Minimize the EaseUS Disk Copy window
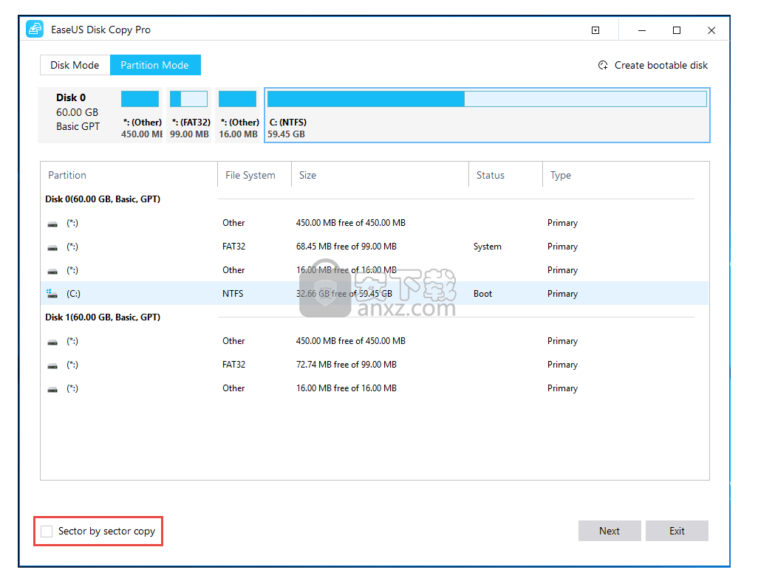The height and width of the screenshot is (578, 758). pyautogui.click(x=642, y=30)
